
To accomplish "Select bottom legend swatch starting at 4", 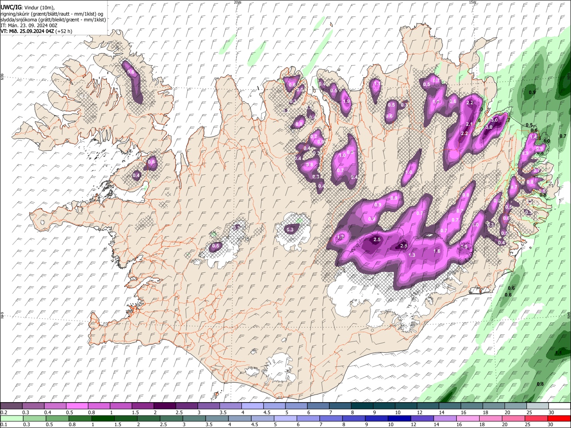I will (239, 419).
